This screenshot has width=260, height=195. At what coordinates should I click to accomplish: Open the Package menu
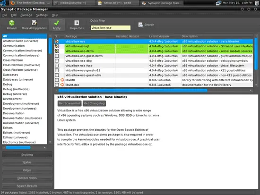(x=26, y=15)
